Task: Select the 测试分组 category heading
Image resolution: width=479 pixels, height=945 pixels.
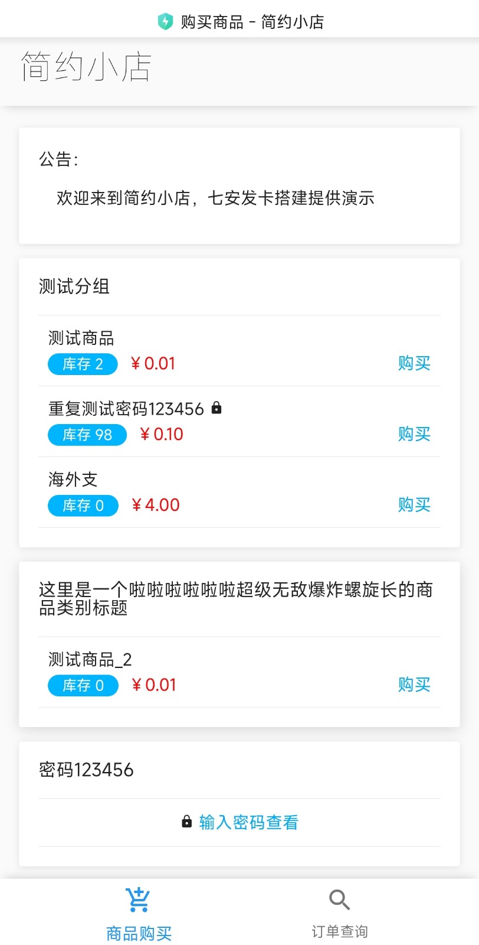Action: [74, 286]
